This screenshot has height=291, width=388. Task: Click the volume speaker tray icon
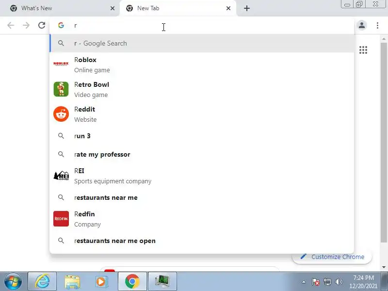(339, 282)
